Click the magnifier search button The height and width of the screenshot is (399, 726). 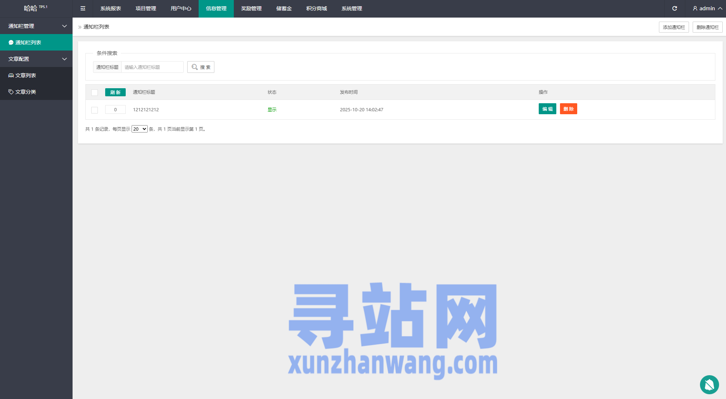(x=200, y=67)
